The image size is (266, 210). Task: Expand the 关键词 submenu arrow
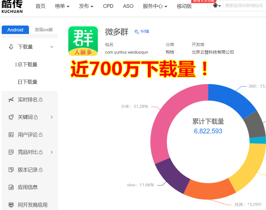(x=52, y=117)
